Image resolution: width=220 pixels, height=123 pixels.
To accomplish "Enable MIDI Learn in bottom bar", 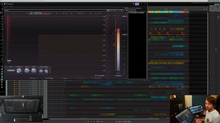I will coord(33,78).
